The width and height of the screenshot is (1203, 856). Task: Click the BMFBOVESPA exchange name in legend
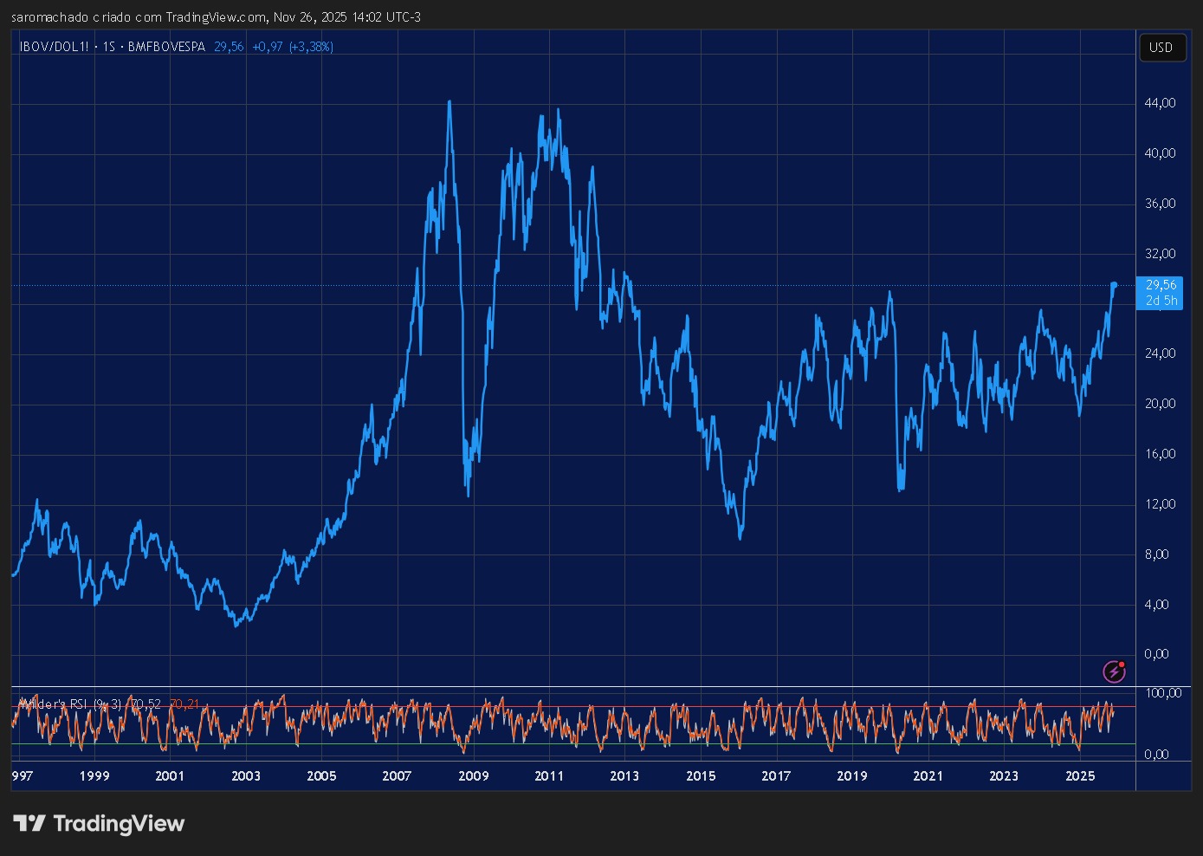point(166,47)
